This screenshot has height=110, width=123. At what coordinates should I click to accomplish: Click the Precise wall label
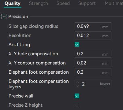click(21, 96)
